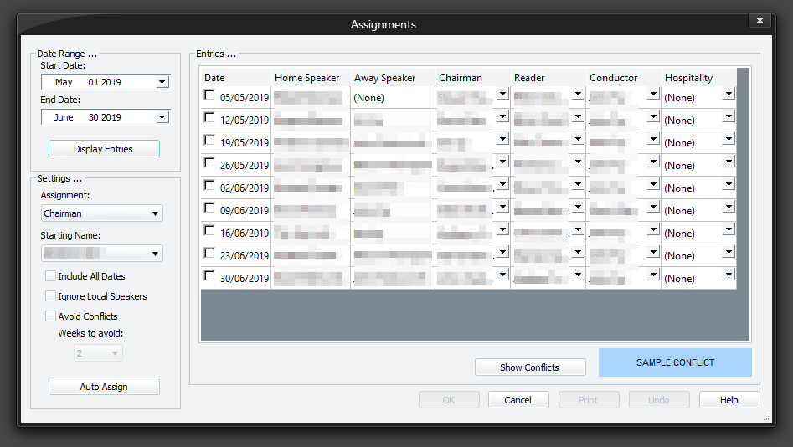This screenshot has width=793, height=447.
Task: Open the End Date calendar dropdown
Action: tap(162, 117)
